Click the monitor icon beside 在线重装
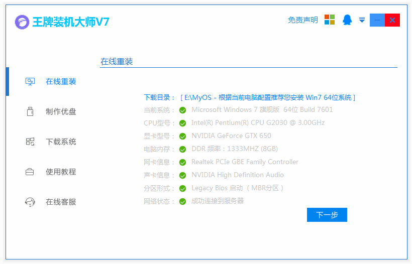Image resolution: width=412 pixels, height=264 pixels. 30,82
